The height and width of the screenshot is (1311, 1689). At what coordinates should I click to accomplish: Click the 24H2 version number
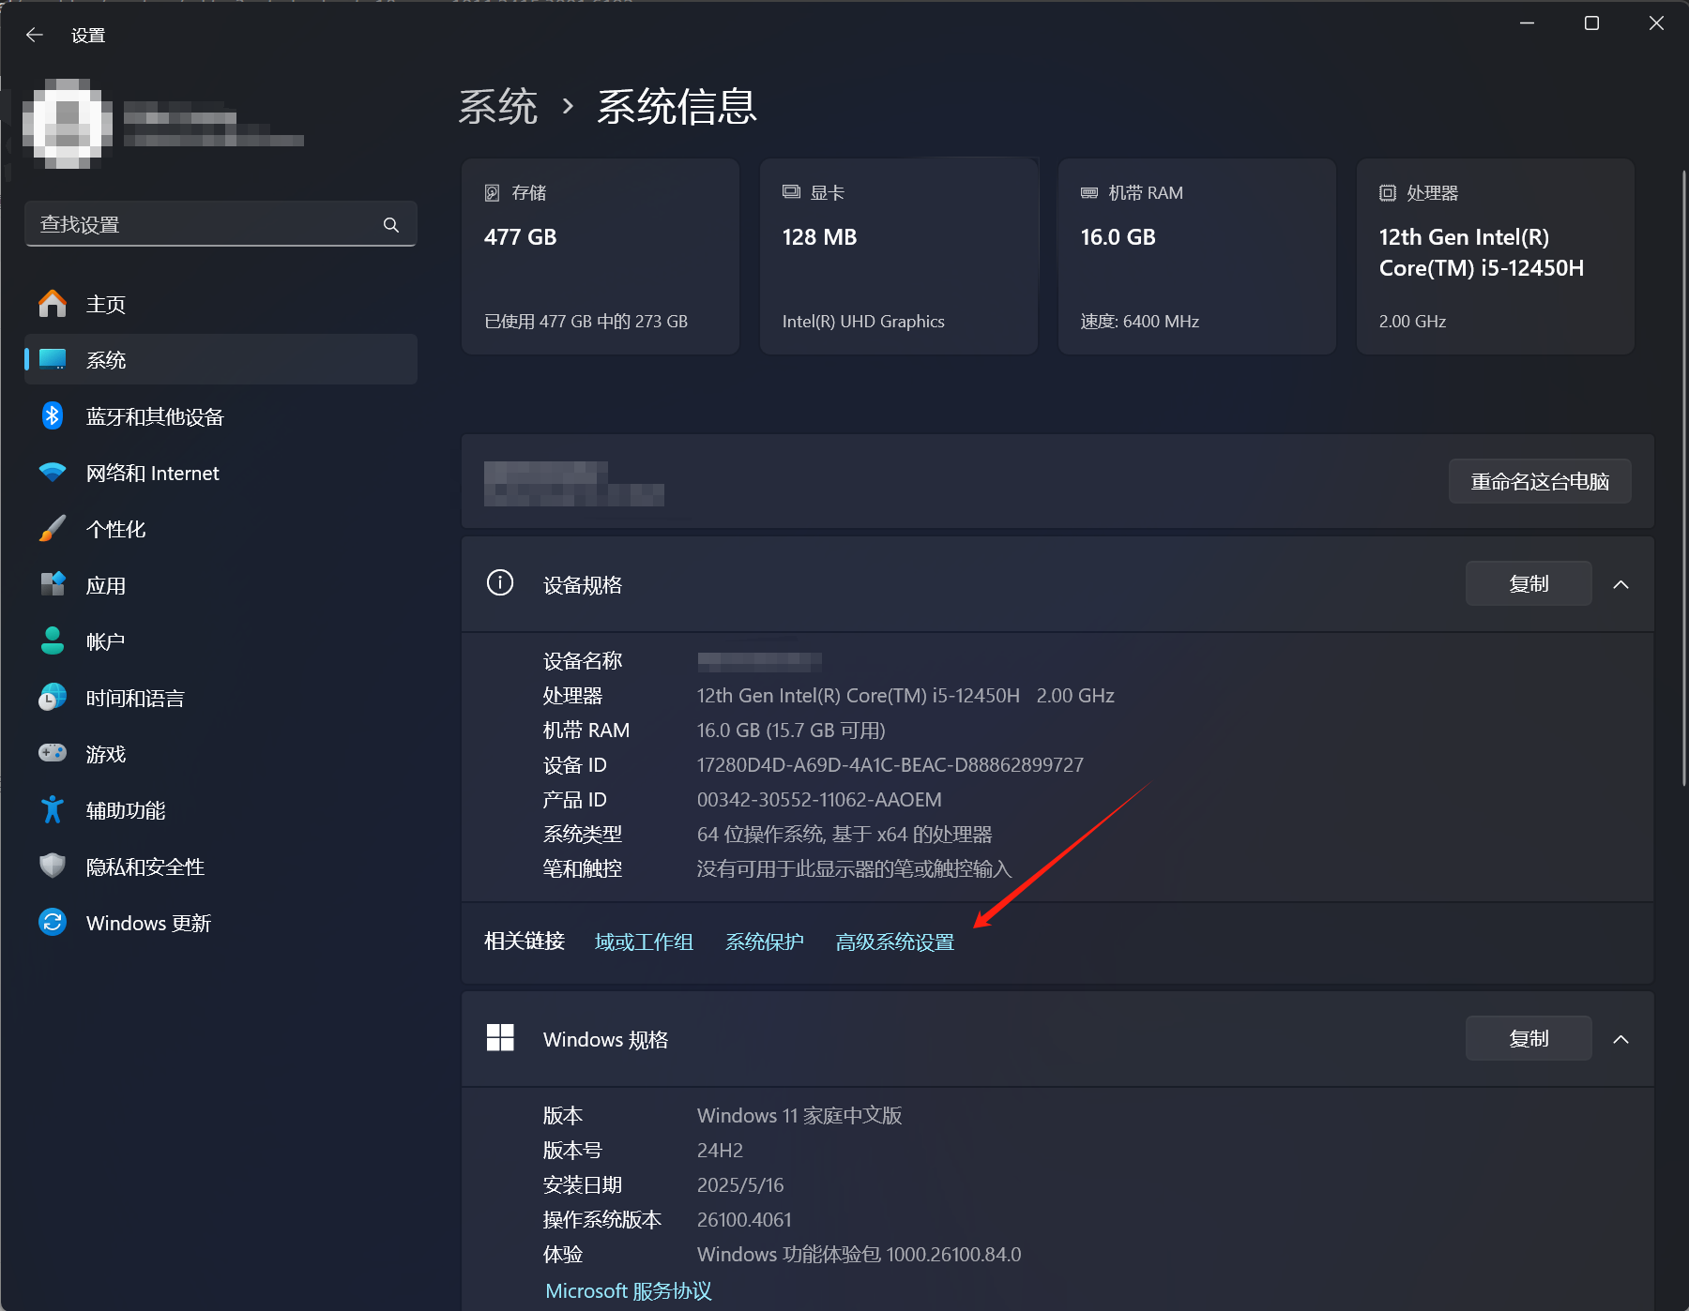click(720, 1151)
